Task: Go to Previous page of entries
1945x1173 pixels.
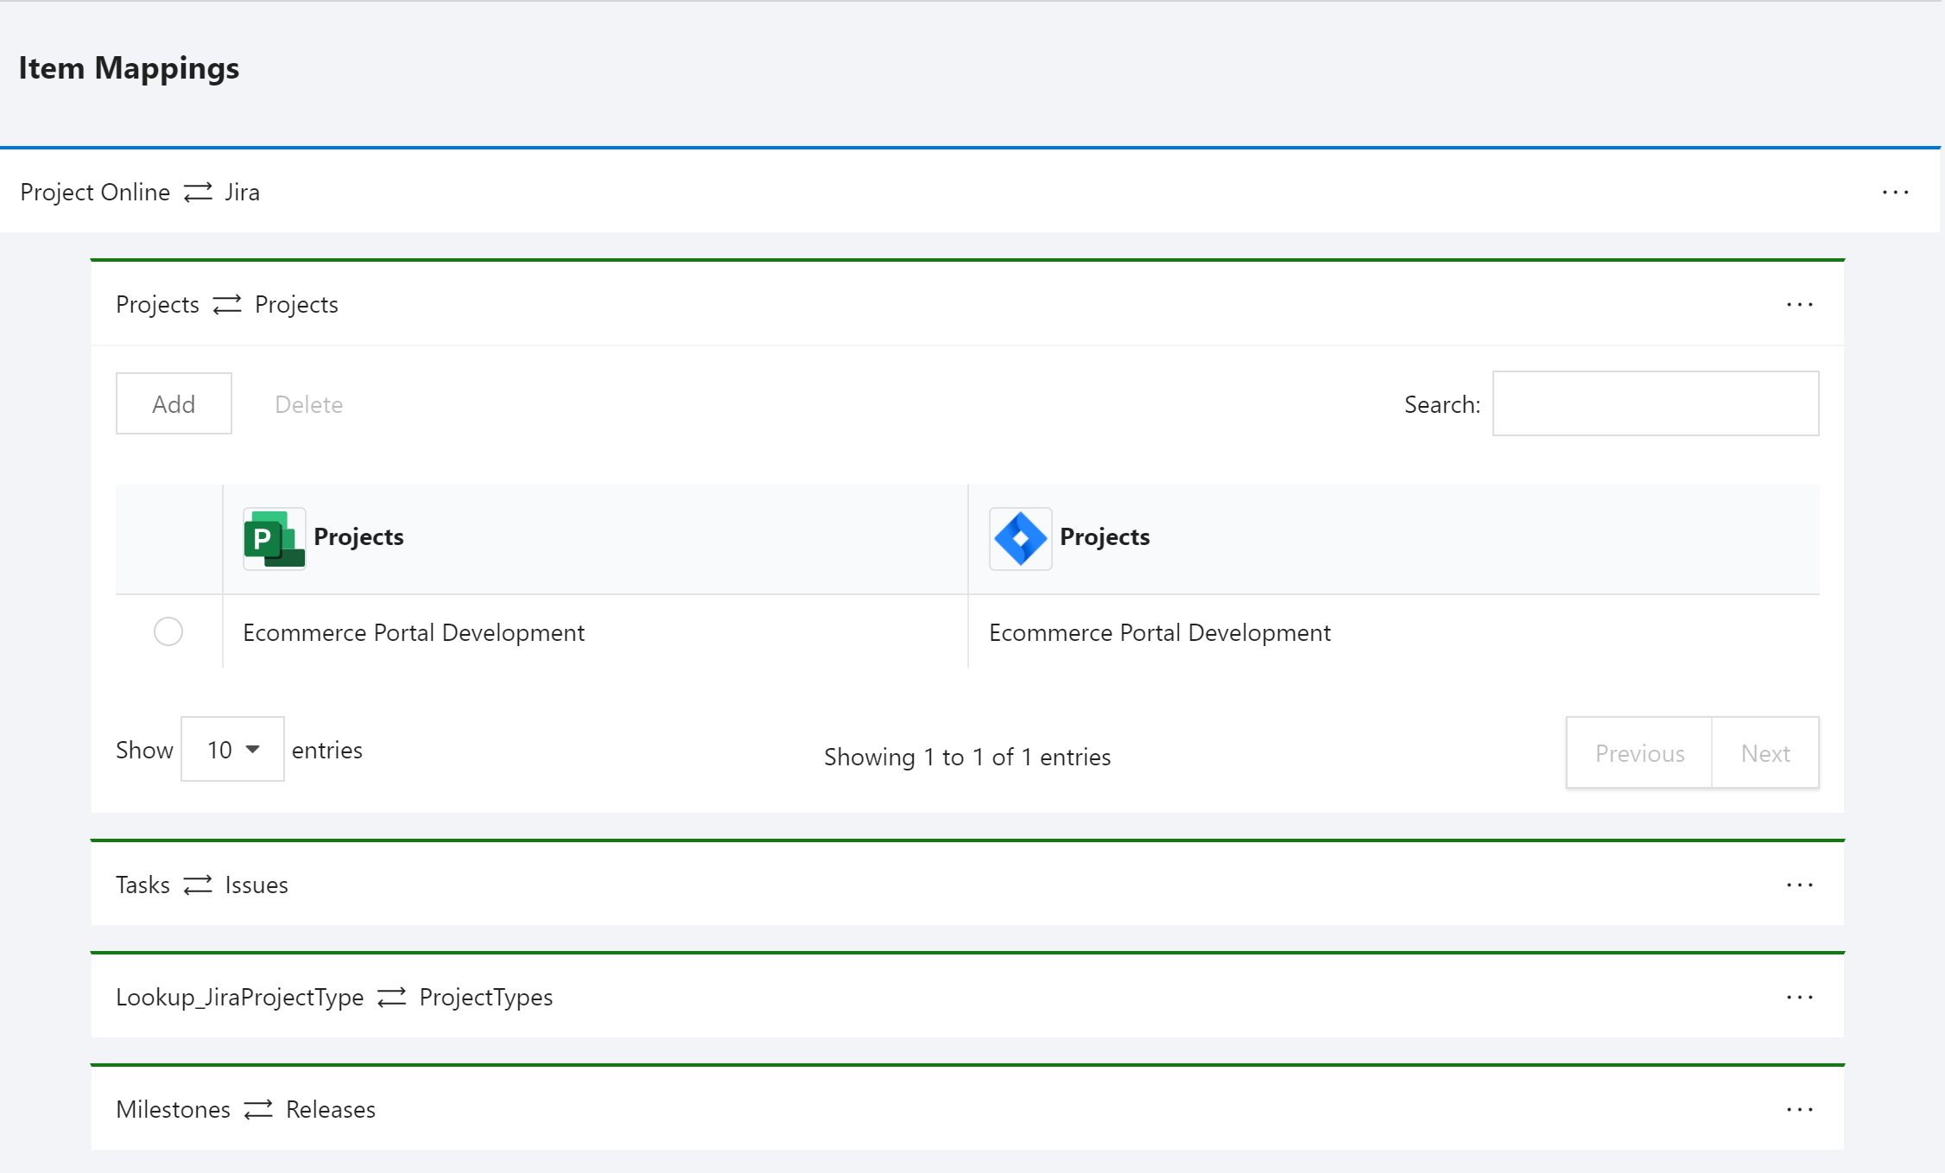Action: tap(1638, 752)
